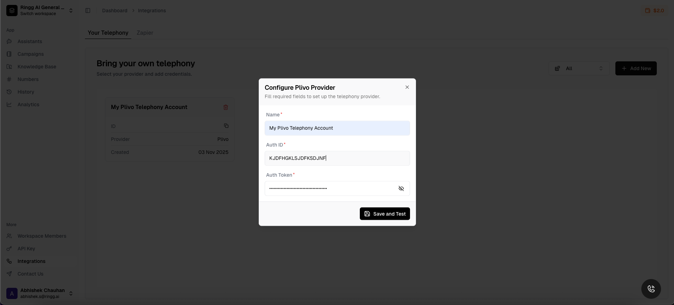Image resolution: width=674 pixels, height=305 pixels.
Task: Copy the telephony account ID
Action: [226, 126]
